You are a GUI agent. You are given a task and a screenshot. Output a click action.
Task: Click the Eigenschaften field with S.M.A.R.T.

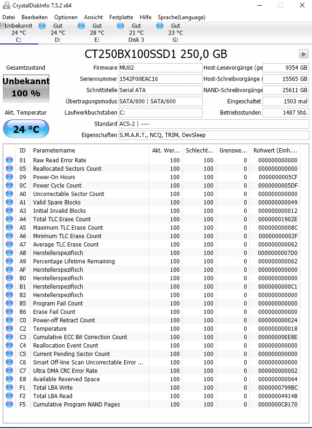click(x=214, y=135)
